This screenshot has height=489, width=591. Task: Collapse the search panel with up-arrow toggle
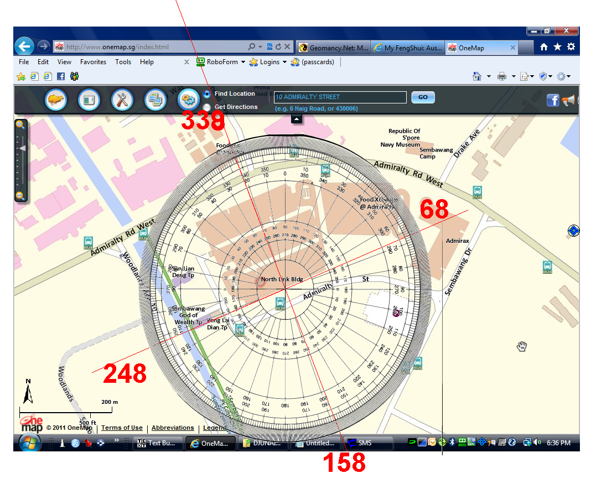pos(297,118)
